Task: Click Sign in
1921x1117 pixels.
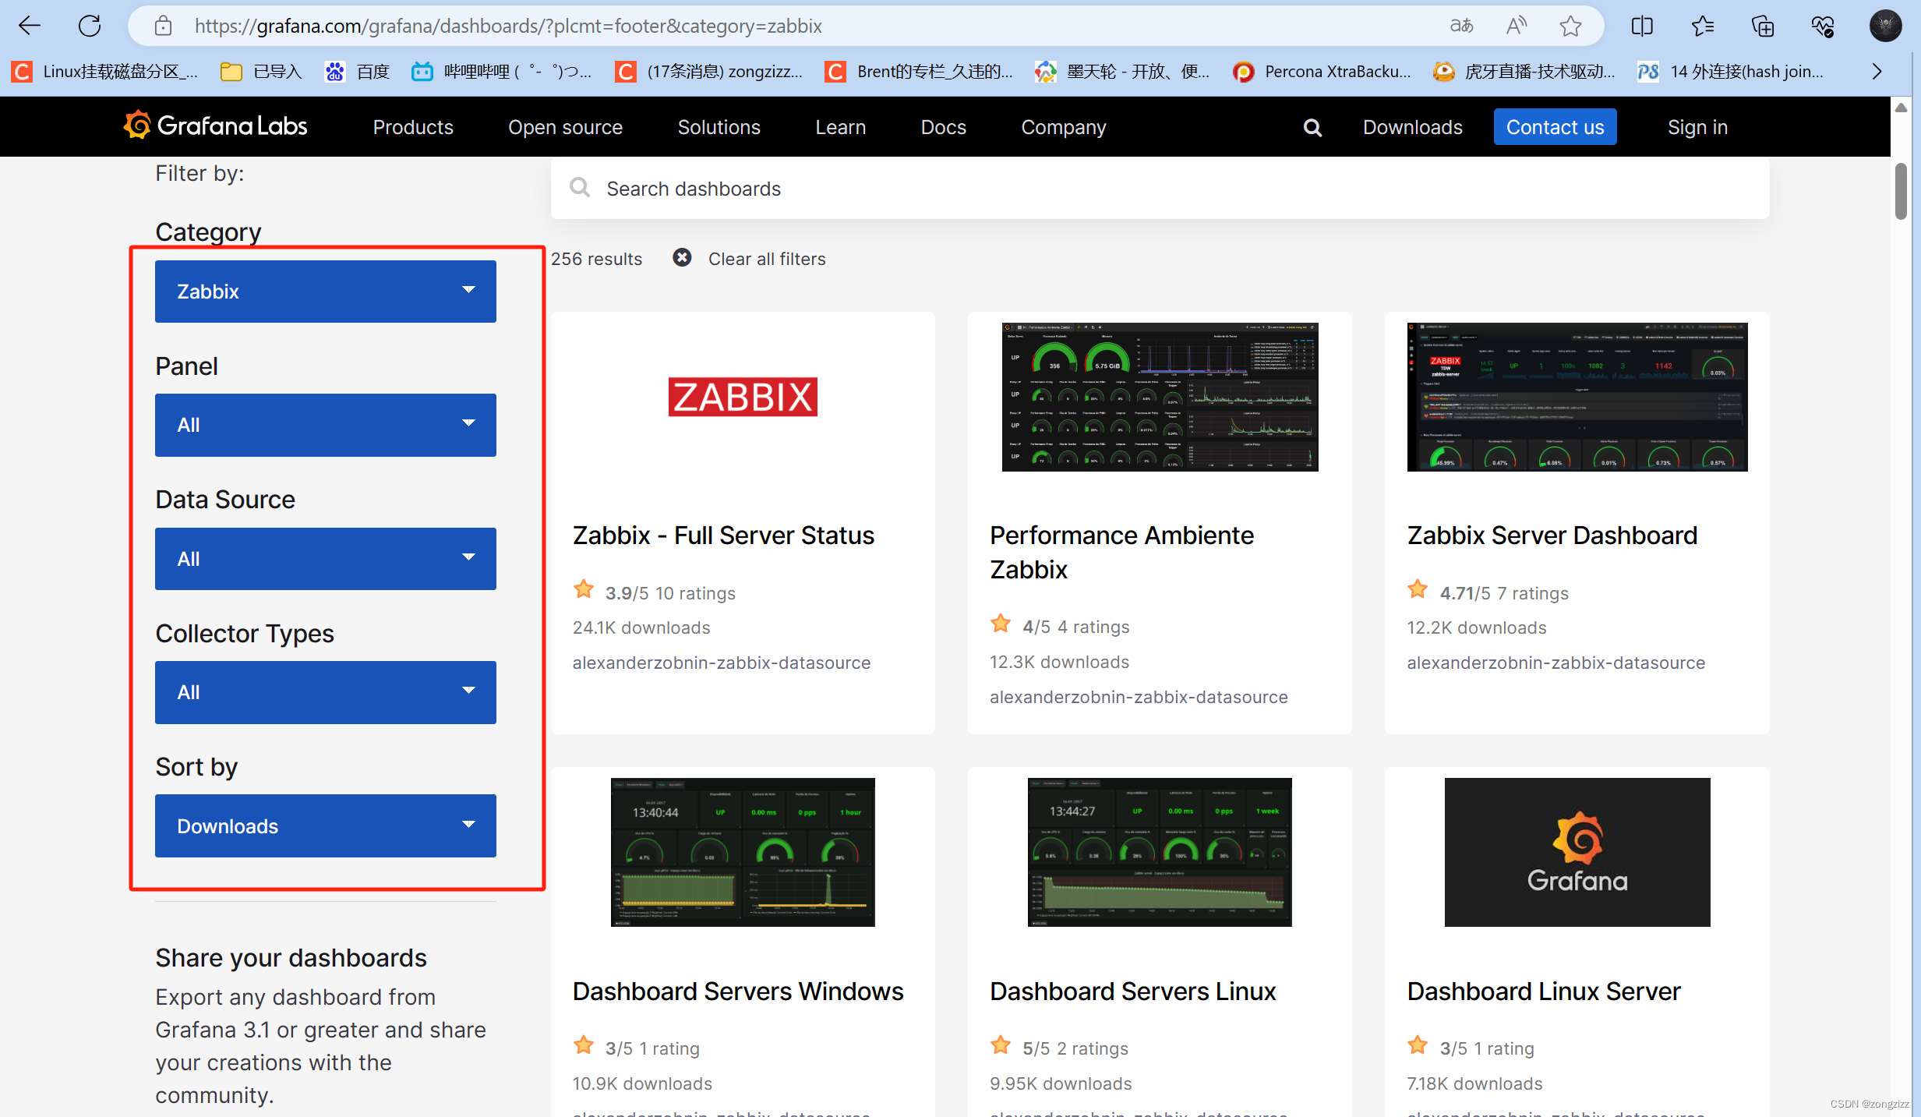Action: (x=1697, y=127)
